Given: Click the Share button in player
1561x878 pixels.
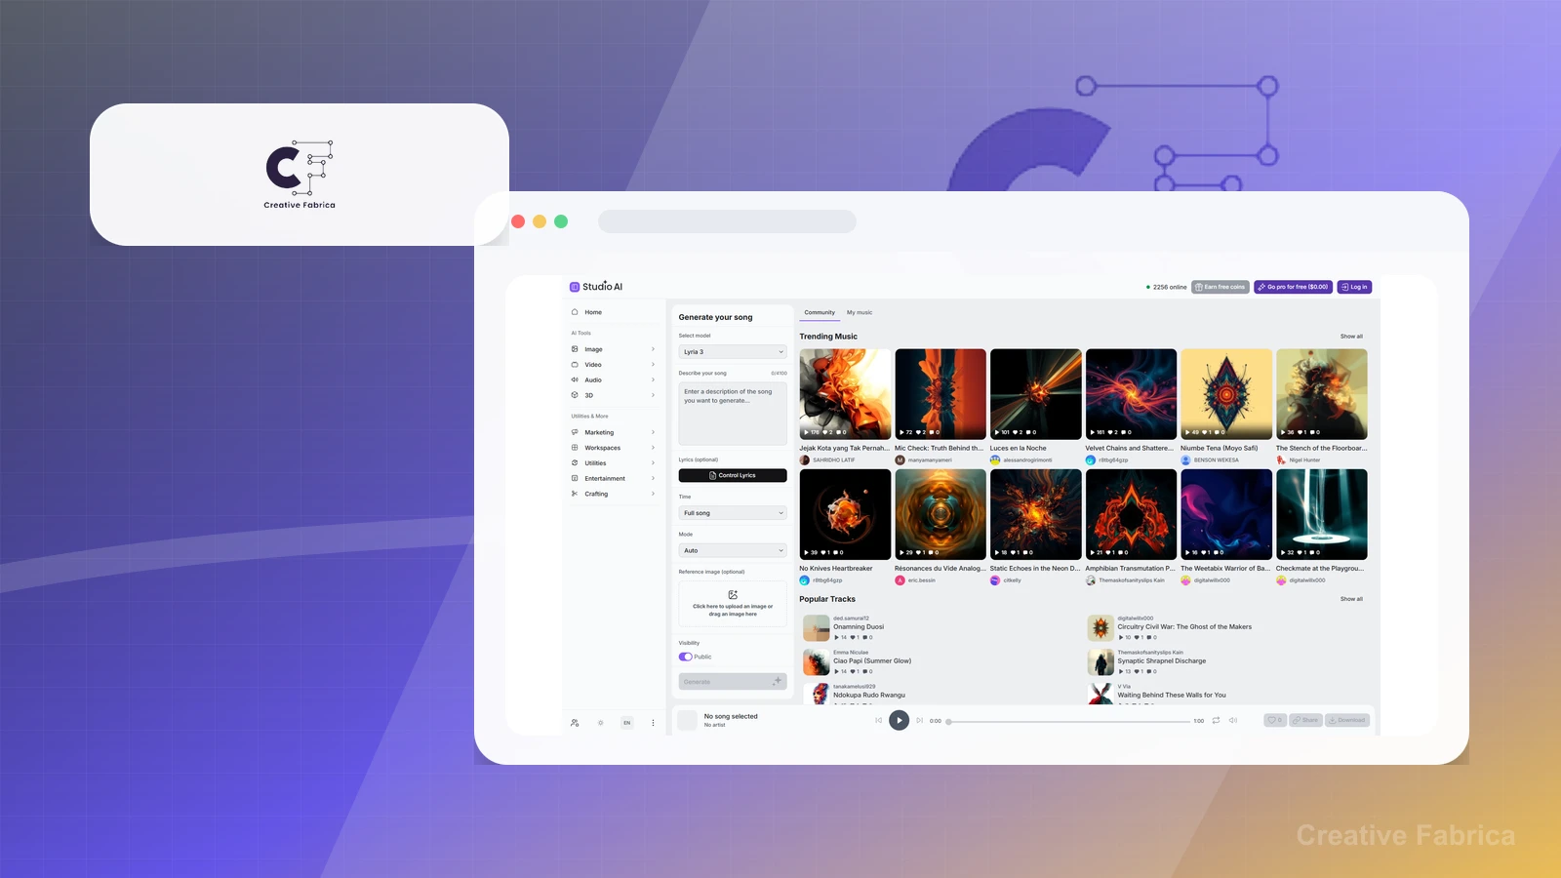Looking at the screenshot, I should (1305, 720).
